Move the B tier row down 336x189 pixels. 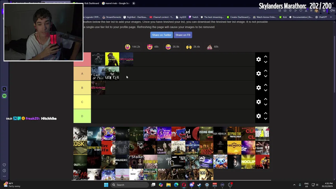pyautogui.click(x=266, y=90)
